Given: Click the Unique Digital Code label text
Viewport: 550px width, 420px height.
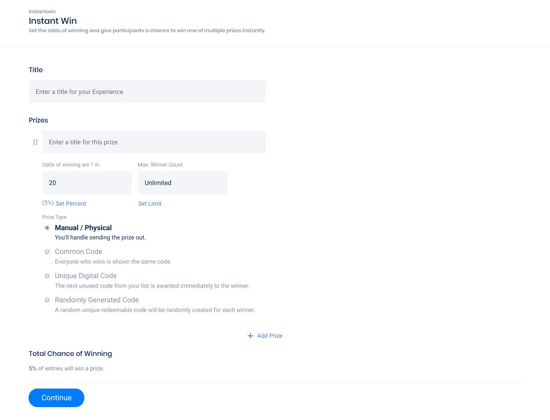Looking at the screenshot, I should point(85,276).
